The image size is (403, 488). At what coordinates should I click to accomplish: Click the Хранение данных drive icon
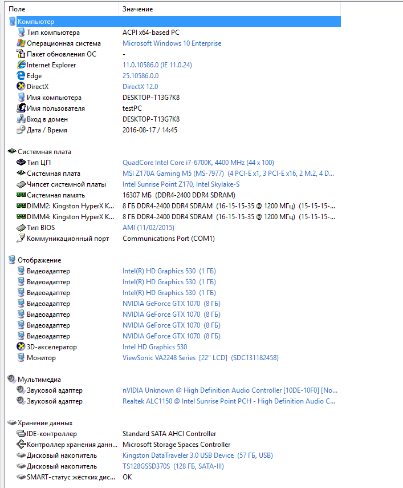[x=12, y=422]
